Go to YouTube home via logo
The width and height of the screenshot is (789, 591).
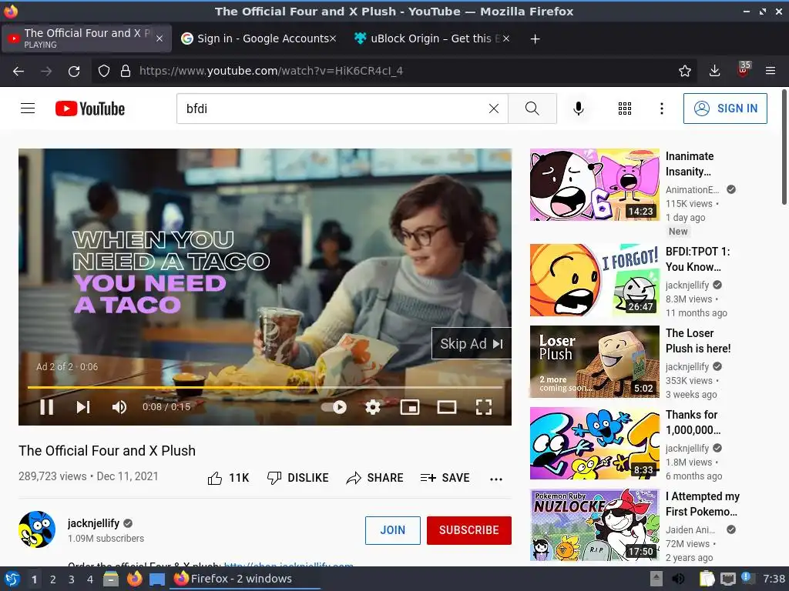pos(90,109)
